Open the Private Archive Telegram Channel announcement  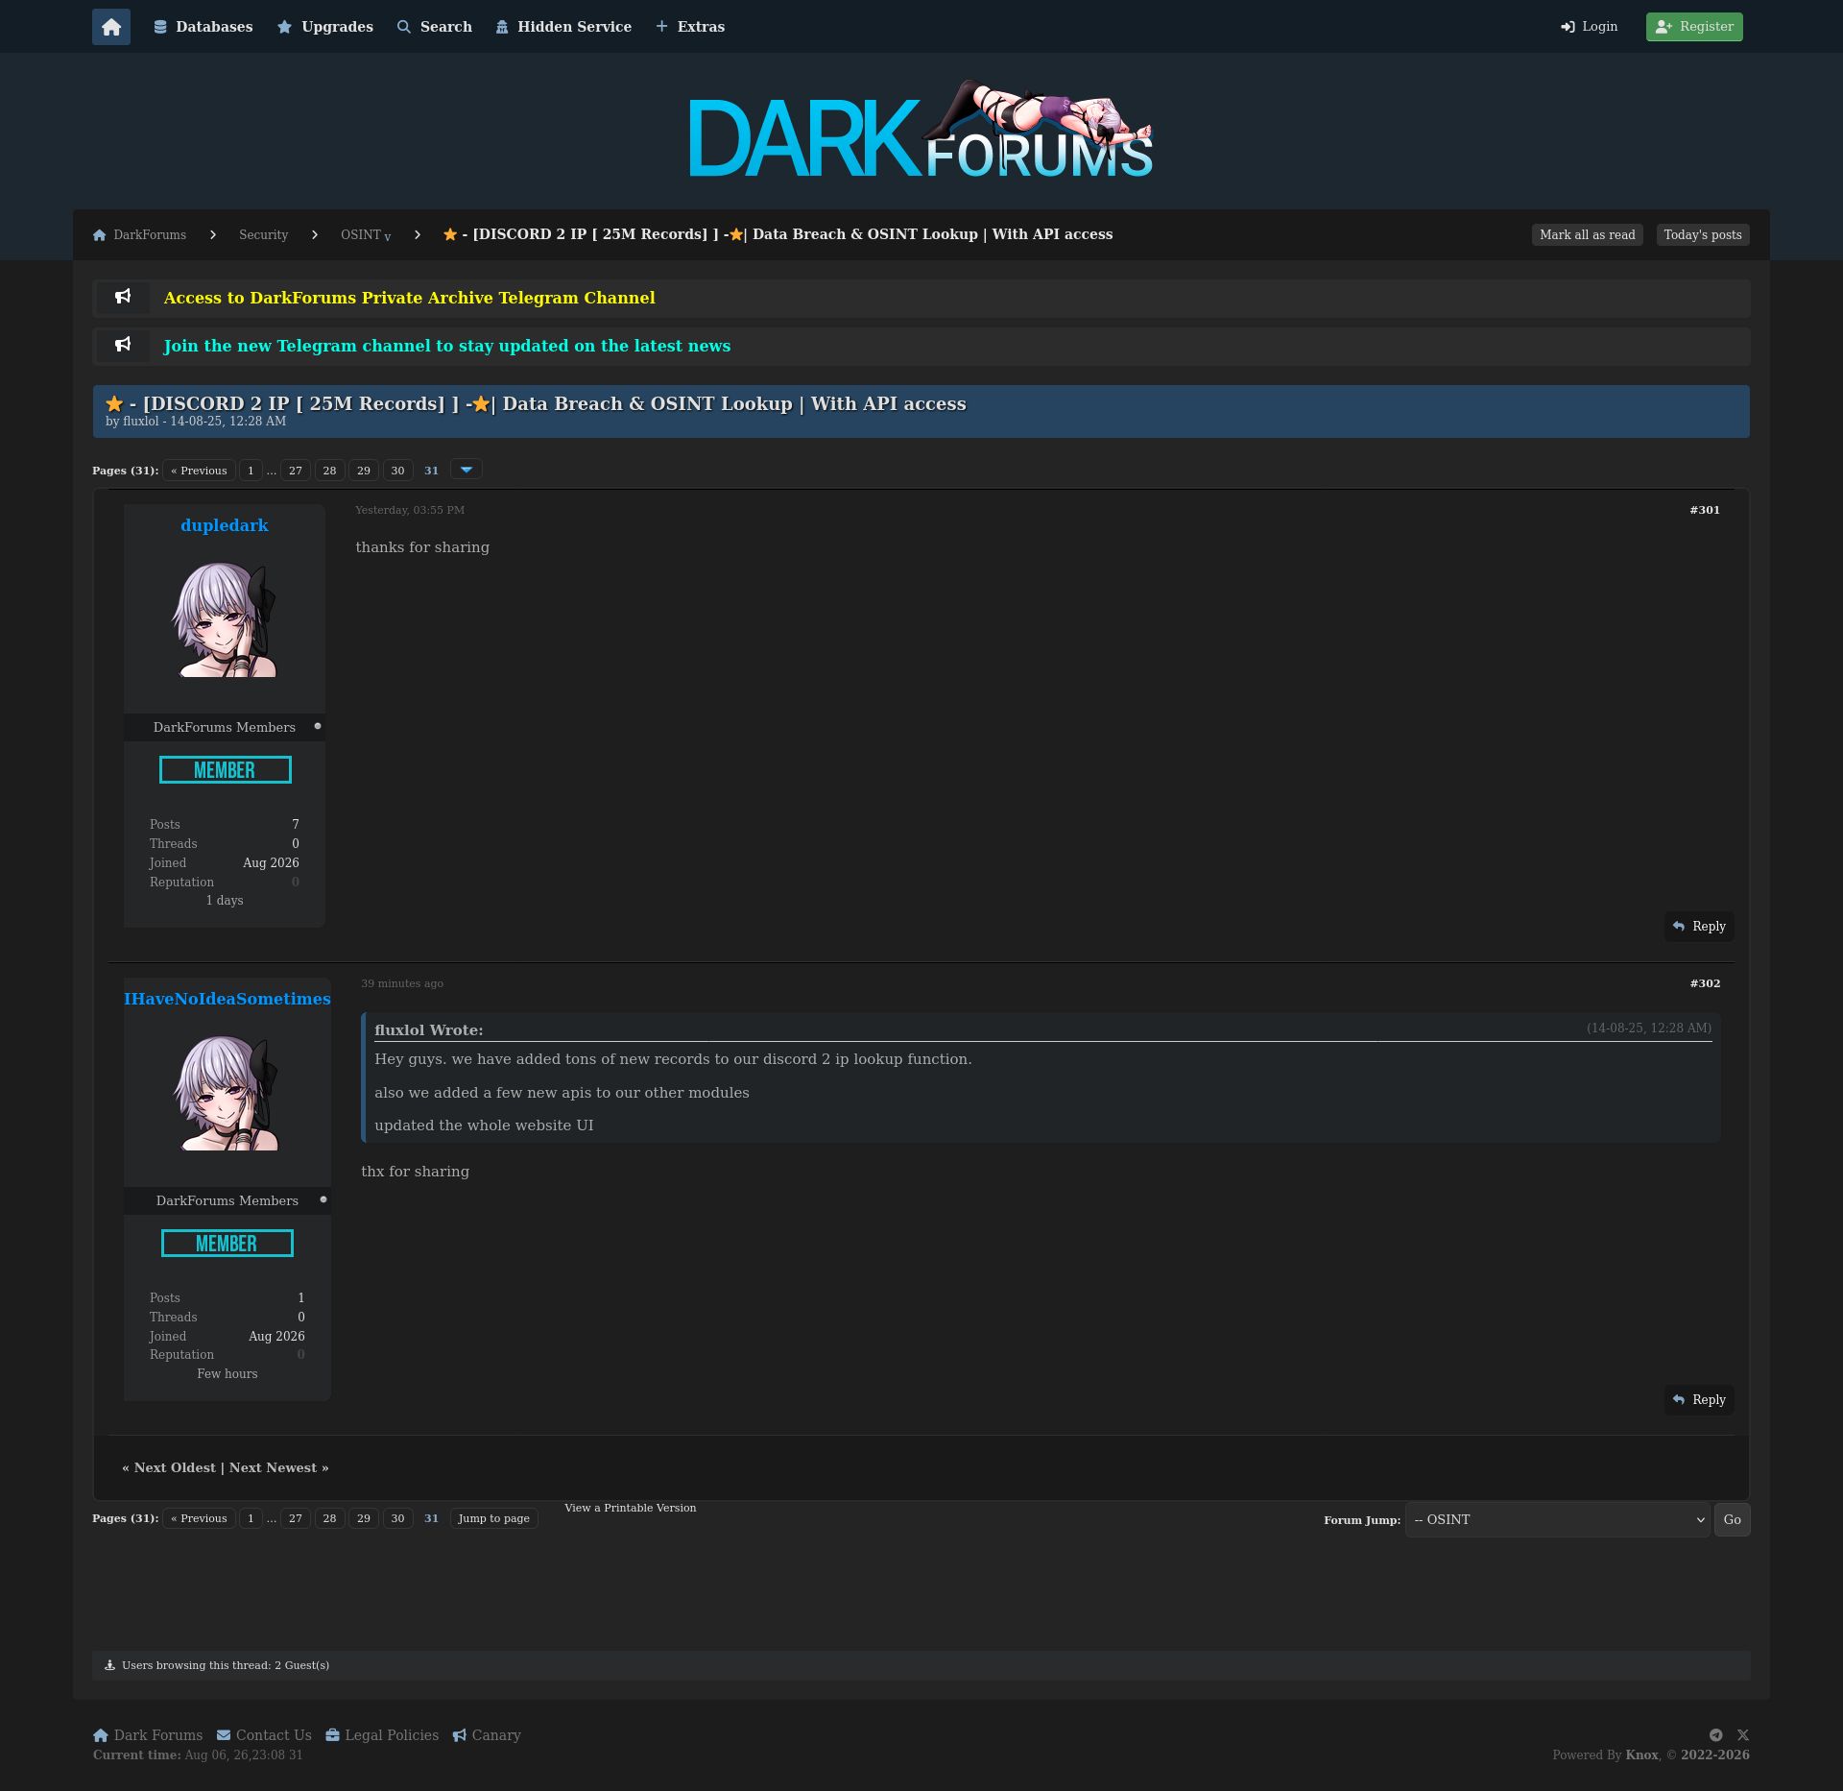click(410, 298)
